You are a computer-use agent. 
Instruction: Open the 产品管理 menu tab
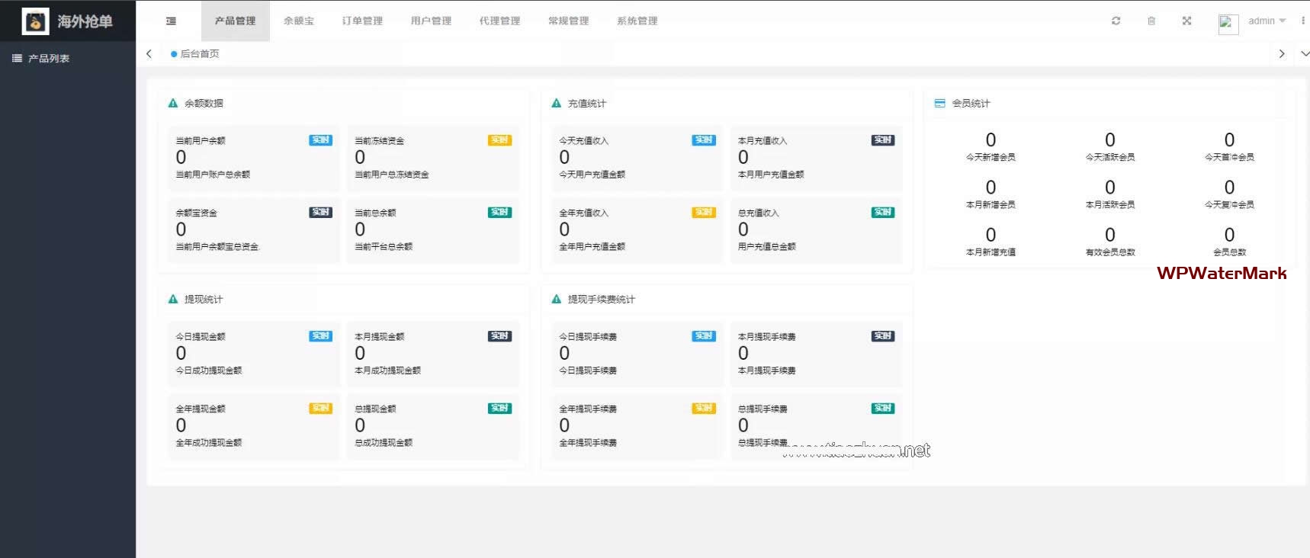[235, 21]
